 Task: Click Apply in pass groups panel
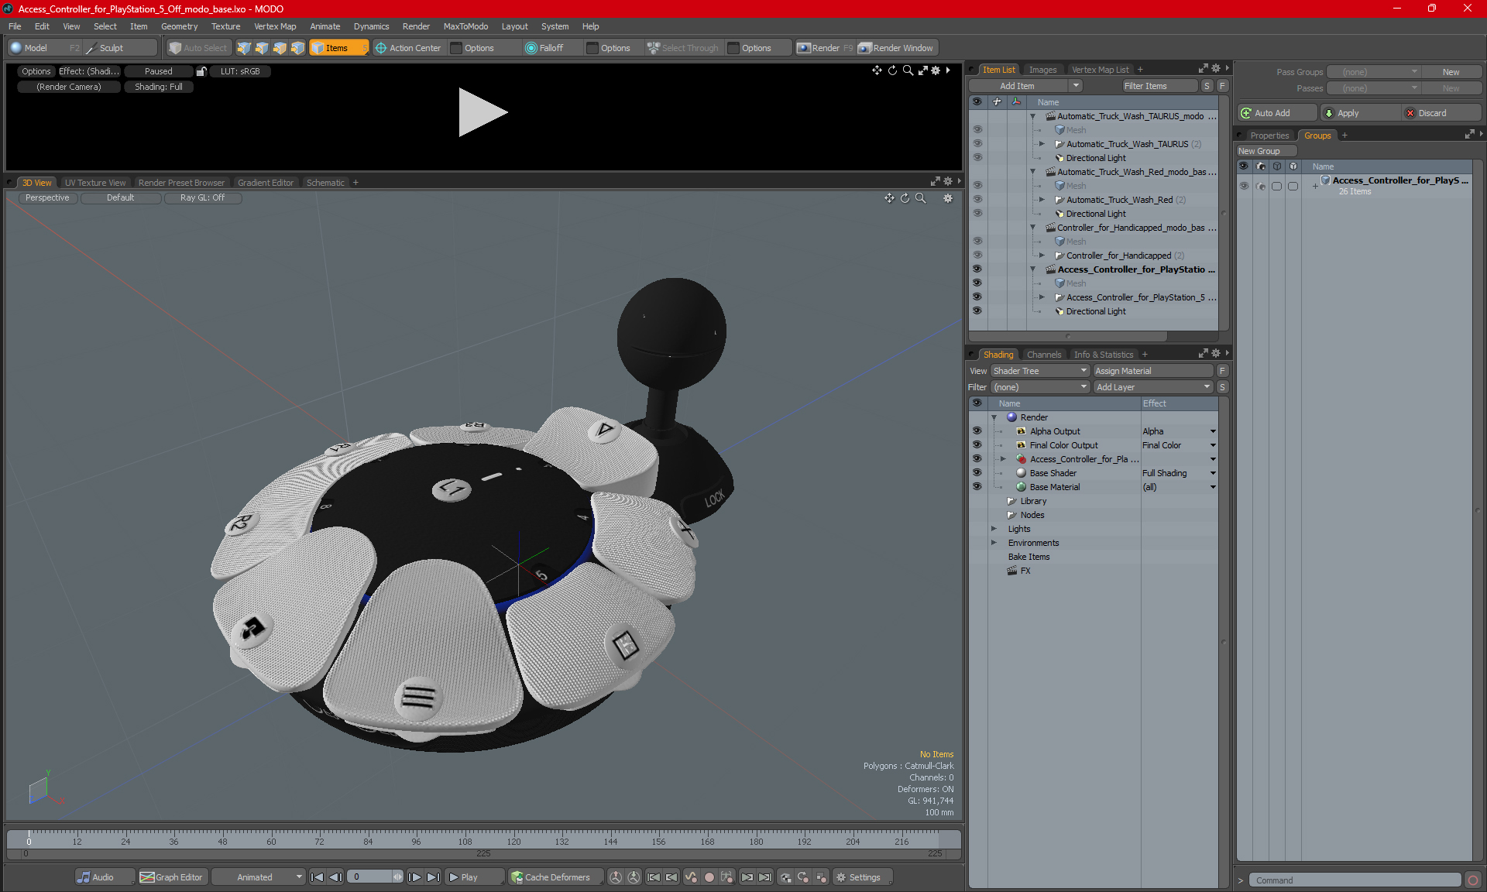click(1359, 113)
